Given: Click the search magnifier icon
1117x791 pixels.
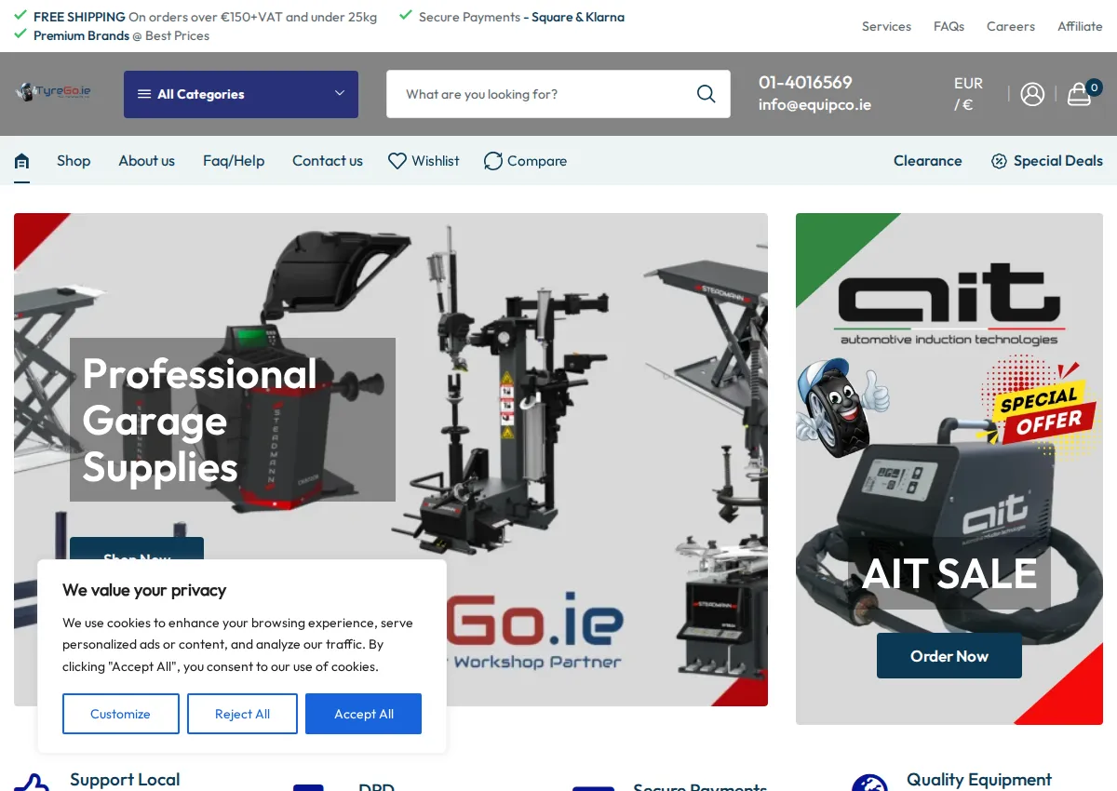Looking at the screenshot, I should (x=707, y=94).
